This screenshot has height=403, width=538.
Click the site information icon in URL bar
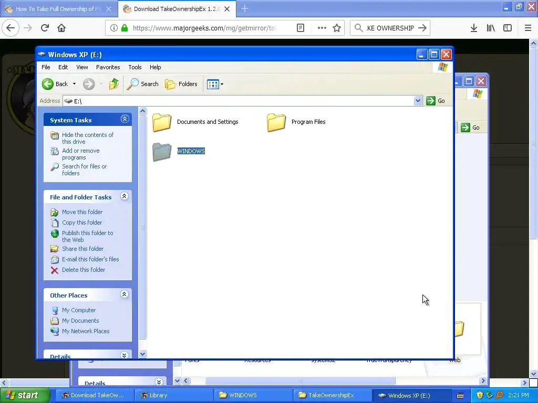(114, 28)
